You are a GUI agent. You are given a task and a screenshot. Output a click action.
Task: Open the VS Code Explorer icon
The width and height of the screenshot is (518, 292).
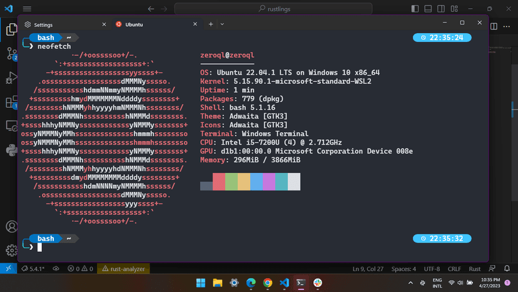coord(11,29)
